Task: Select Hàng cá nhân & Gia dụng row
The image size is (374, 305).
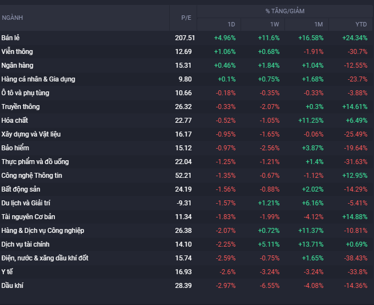Action: (x=38, y=79)
